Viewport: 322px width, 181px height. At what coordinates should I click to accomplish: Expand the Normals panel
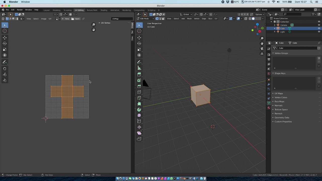(278, 106)
